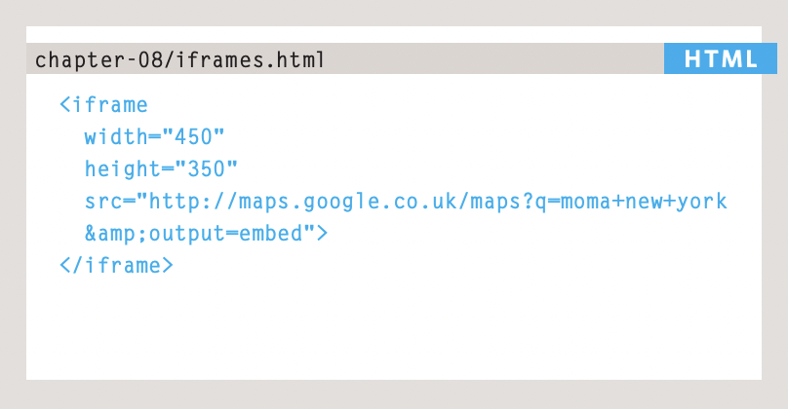
Task: Click the closing "> after embed
Action: point(316,233)
